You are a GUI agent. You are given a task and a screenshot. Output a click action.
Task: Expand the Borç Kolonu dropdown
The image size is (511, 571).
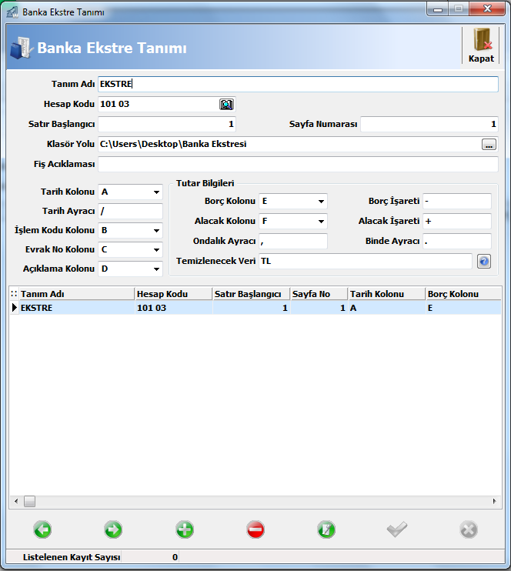[x=321, y=202]
